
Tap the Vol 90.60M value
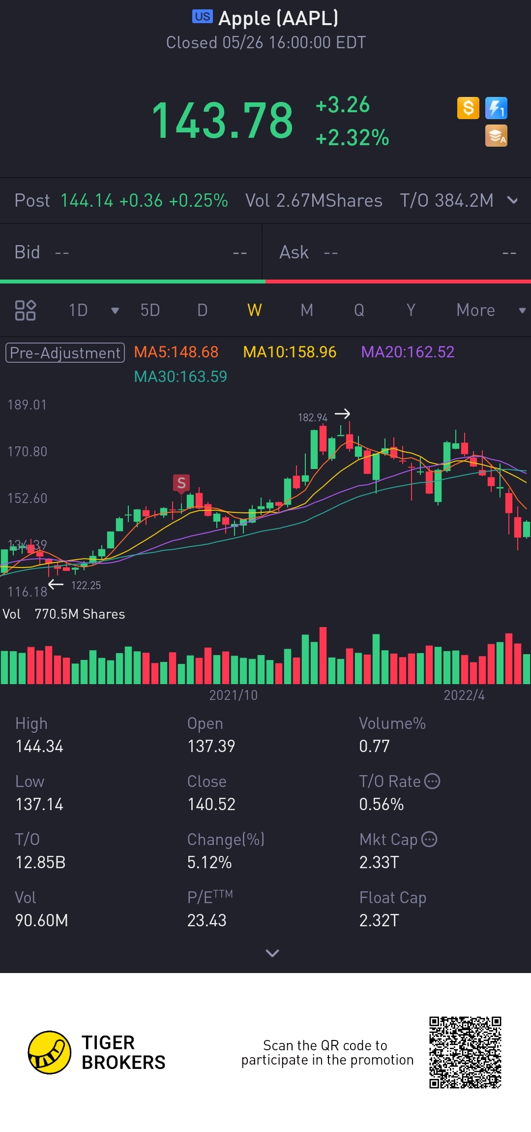point(41,921)
